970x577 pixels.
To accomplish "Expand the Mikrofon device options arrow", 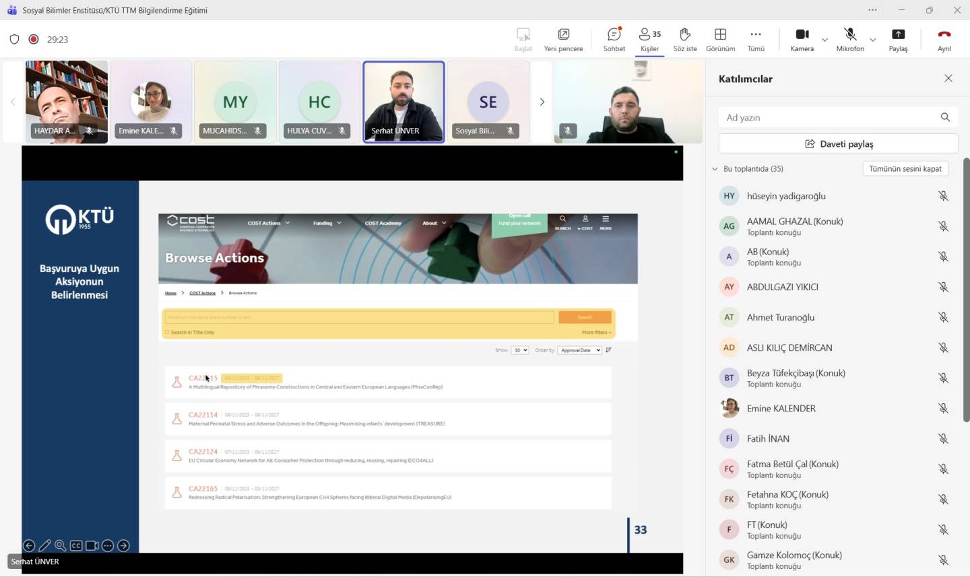I will 873,40.
